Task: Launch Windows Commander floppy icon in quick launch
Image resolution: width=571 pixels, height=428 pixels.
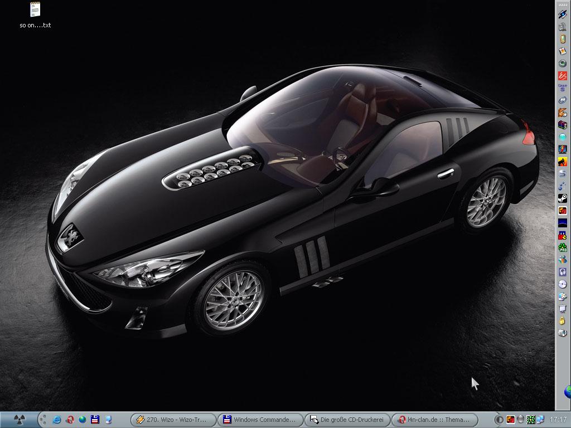Action: 95,419
